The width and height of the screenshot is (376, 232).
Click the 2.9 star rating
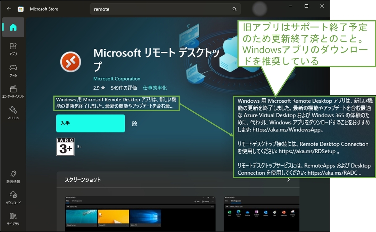(99, 88)
